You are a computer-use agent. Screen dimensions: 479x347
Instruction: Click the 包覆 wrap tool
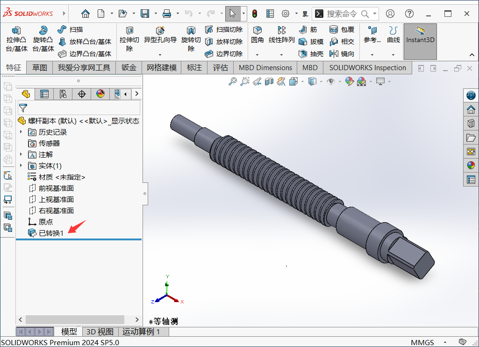345,29
